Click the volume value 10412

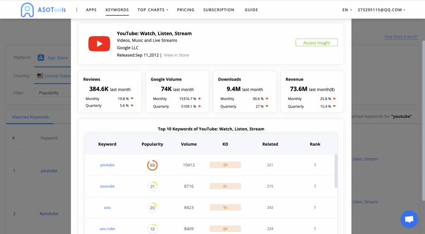pos(189,165)
